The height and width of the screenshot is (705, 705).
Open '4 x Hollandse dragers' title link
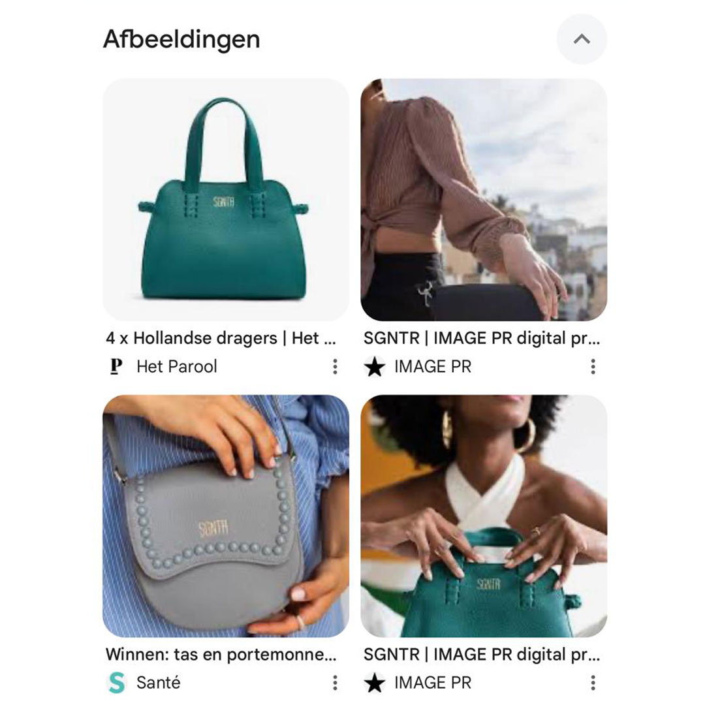(221, 338)
